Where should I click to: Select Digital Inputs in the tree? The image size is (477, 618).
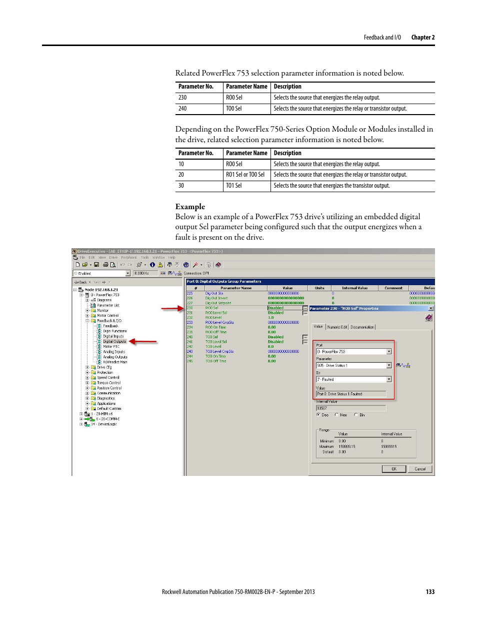pos(113,336)
